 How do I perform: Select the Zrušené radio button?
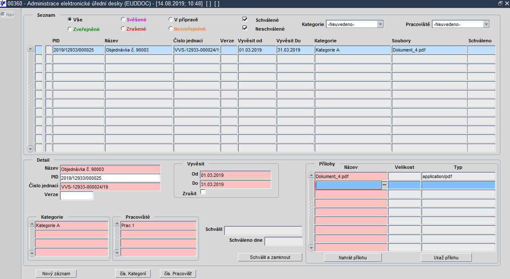coord(123,29)
